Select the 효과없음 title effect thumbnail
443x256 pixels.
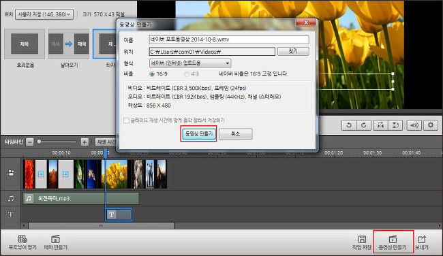click(25, 44)
